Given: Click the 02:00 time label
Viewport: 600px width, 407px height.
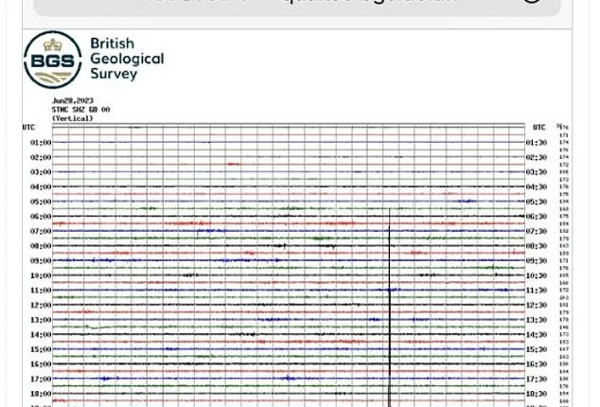Looking at the screenshot, I should 41,157.
